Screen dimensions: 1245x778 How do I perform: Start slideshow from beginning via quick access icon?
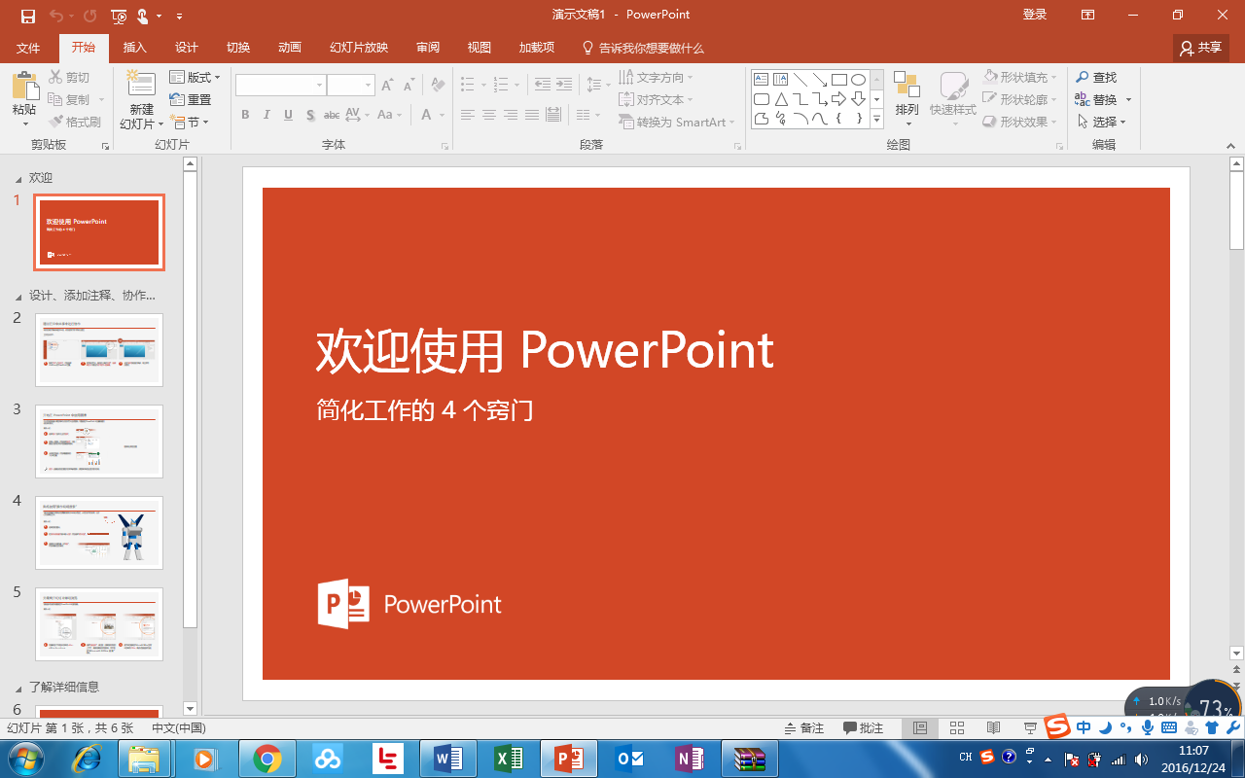click(x=119, y=16)
